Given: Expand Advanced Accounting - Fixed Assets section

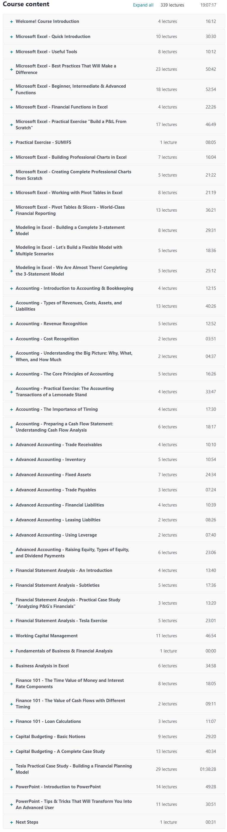Looking at the screenshot, I should [x=114, y=475].
